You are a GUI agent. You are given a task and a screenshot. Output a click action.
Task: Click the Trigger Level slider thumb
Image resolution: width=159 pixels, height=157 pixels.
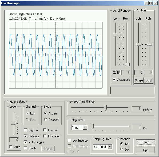(x=13, y=123)
